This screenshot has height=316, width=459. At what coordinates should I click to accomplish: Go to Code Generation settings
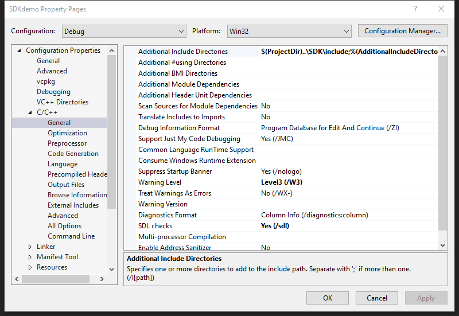(73, 154)
